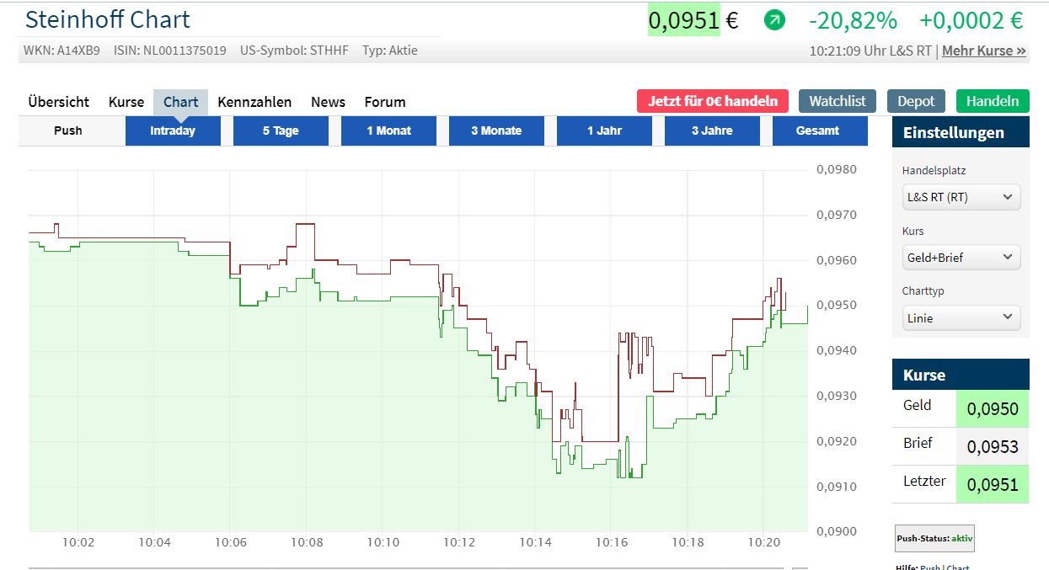Screen dimensions: 1049x570
Task: Click the -20,82% percentage change
Action: click(853, 20)
